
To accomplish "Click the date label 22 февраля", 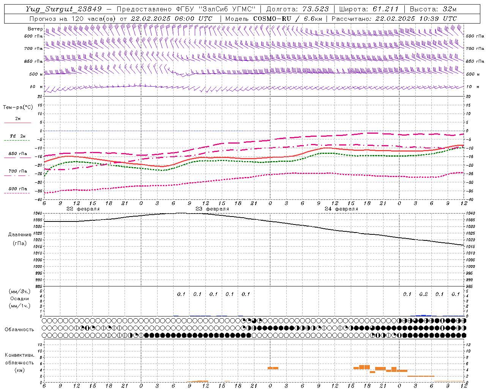I will click(x=83, y=209).
